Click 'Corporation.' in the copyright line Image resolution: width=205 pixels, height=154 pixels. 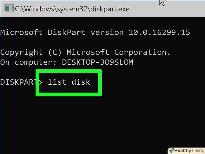coord(142,52)
